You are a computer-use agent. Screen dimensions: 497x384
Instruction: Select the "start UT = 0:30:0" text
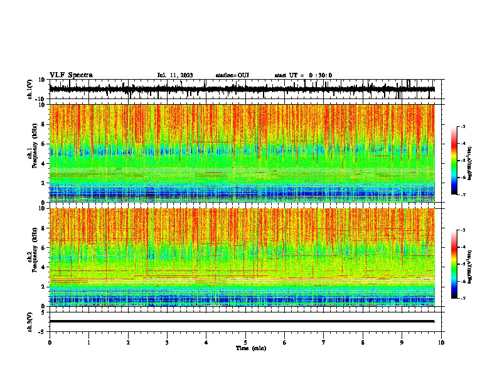303,75
